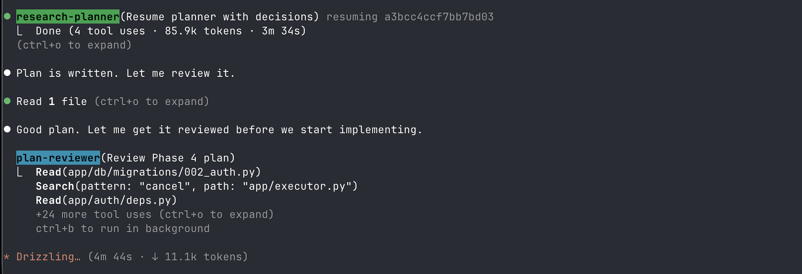Click the Read app/auth/deps.py tool call
The width and height of the screenshot is (802, 274).
point(106,200)
